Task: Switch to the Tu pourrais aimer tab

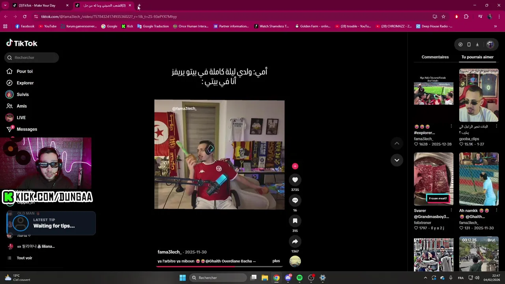Action: 477,57
